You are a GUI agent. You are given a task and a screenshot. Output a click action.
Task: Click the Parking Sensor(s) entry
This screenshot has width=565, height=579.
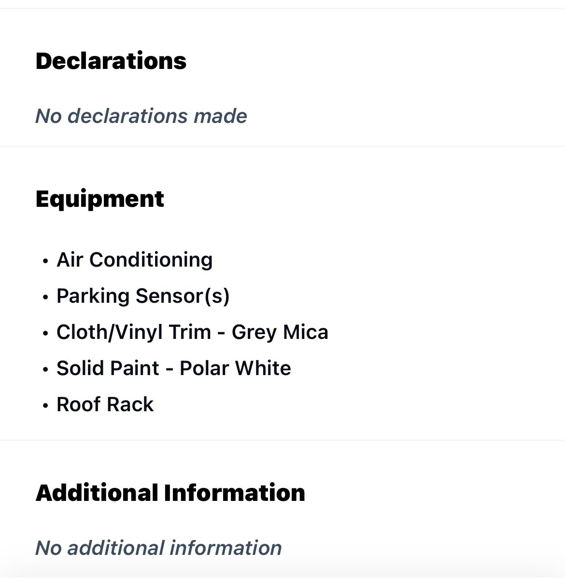[143, 296]
